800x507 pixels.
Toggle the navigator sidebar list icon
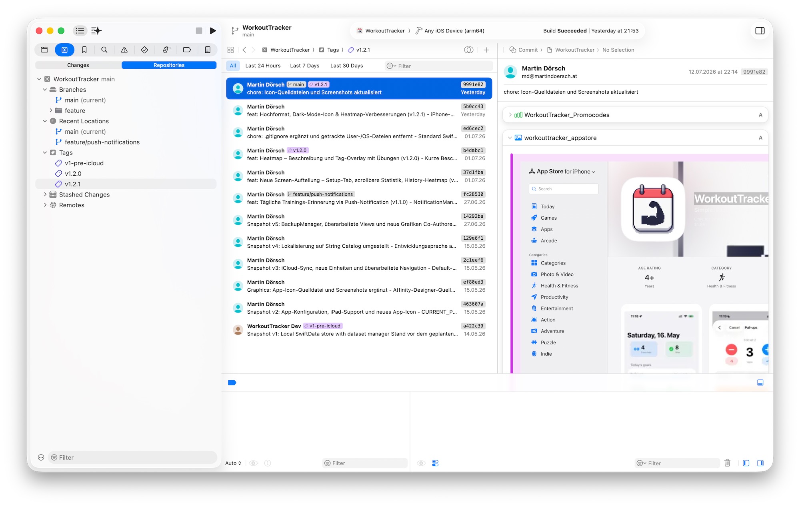(x=80, y=31)
